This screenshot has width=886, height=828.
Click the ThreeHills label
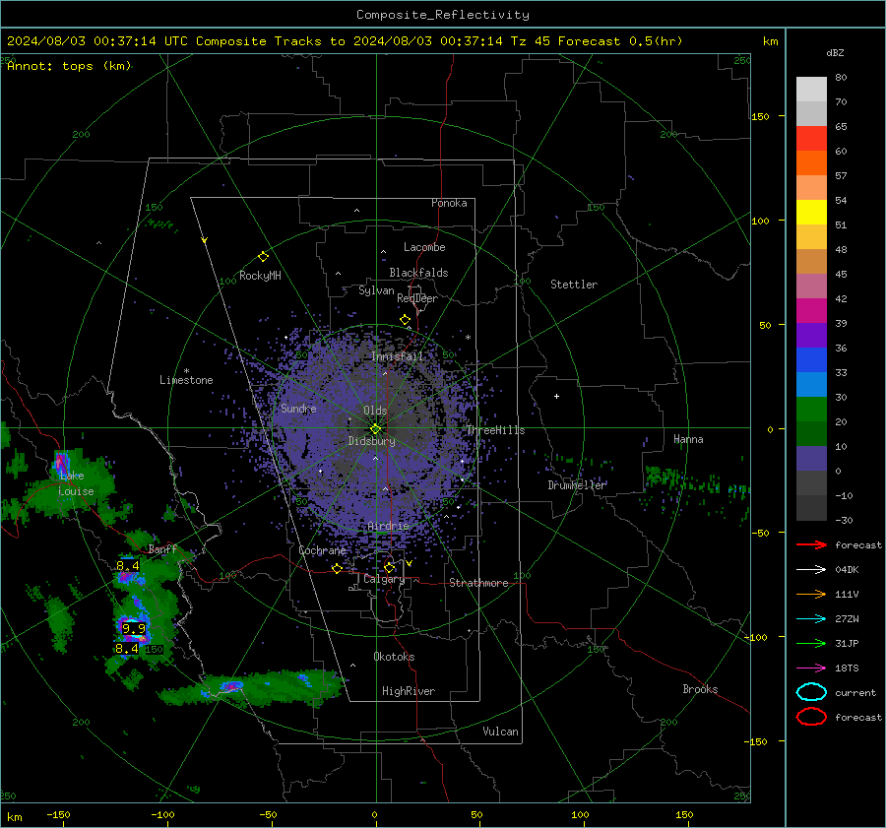pos(495,430)
